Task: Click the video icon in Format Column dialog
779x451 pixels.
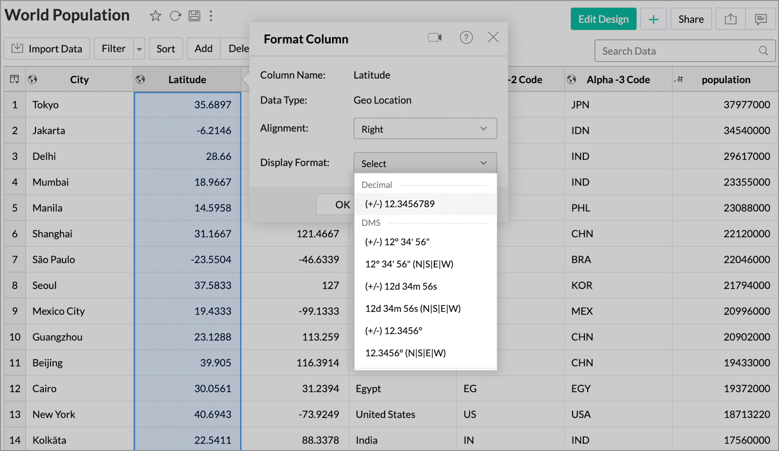Action: coord(434,37)
